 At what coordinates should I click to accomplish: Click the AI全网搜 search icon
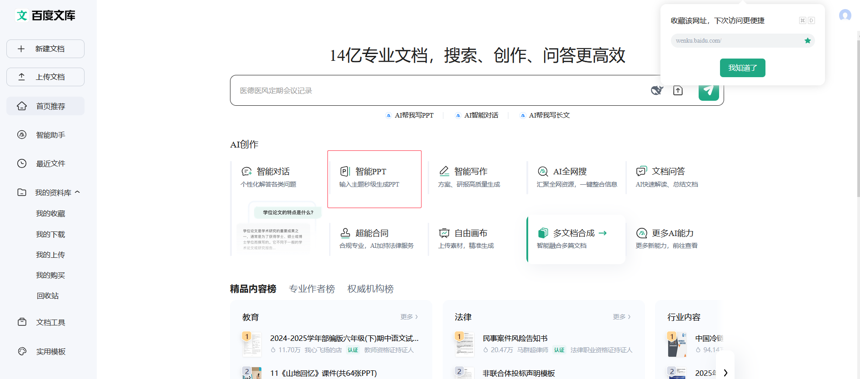click(x=543, y=171)
